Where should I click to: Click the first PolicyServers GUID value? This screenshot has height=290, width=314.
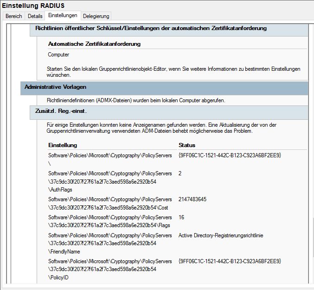pos(230,155)
